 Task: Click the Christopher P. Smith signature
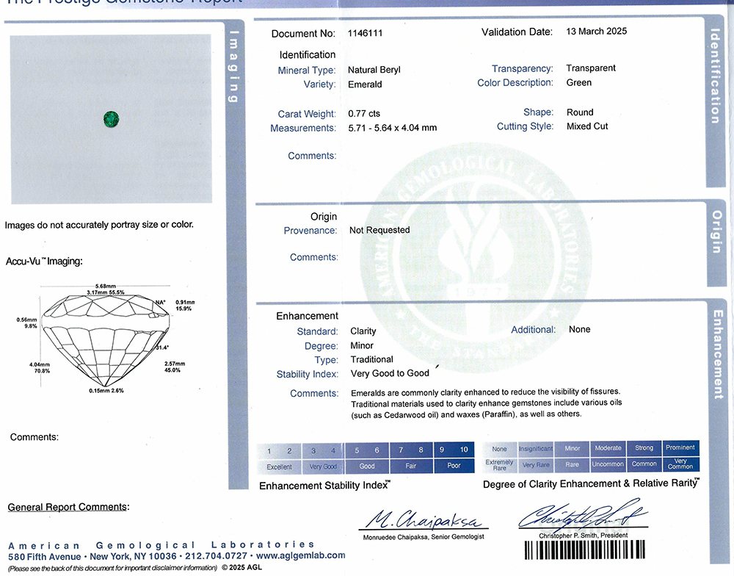tap(584, 514)
